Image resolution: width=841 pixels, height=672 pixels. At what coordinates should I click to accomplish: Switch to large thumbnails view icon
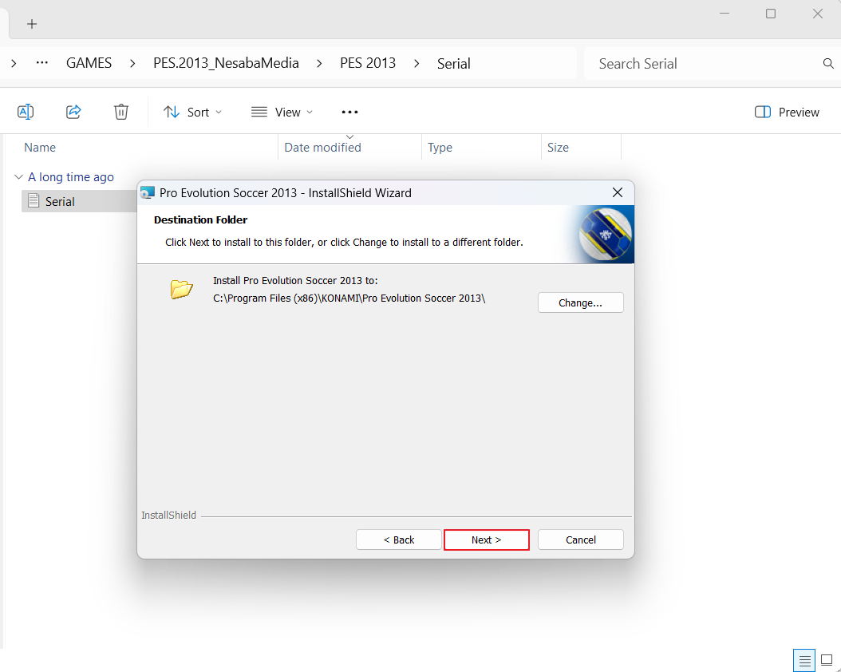tap(827, 660)
